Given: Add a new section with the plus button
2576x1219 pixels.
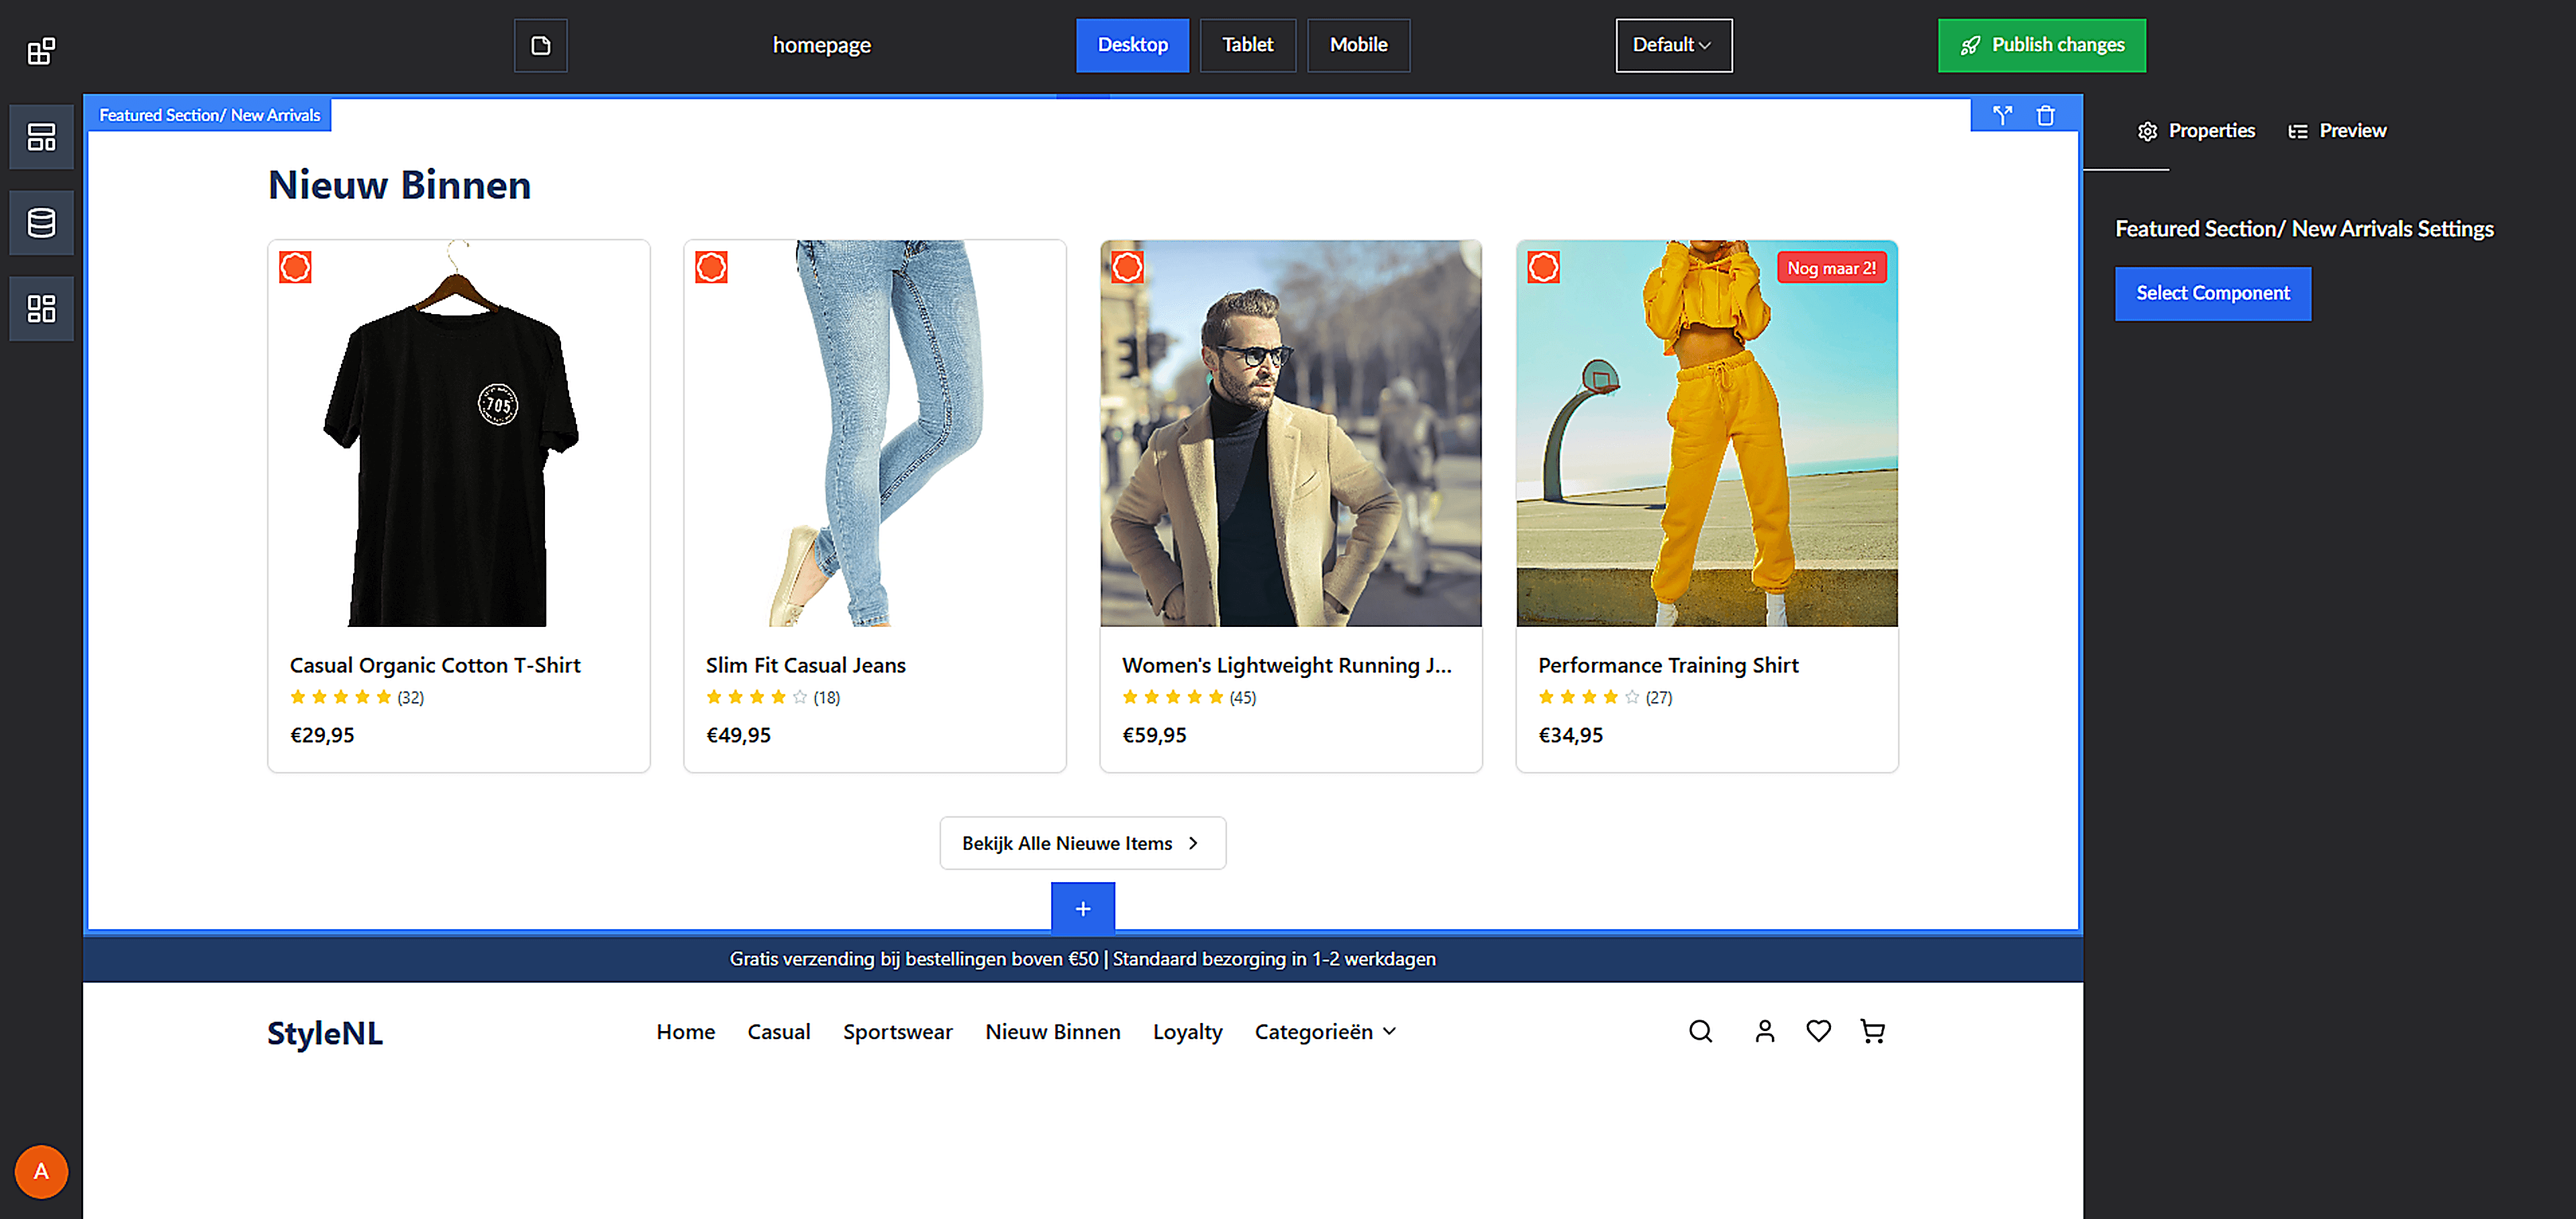Looking at the screenshot, I should [x=1083, y=908].
